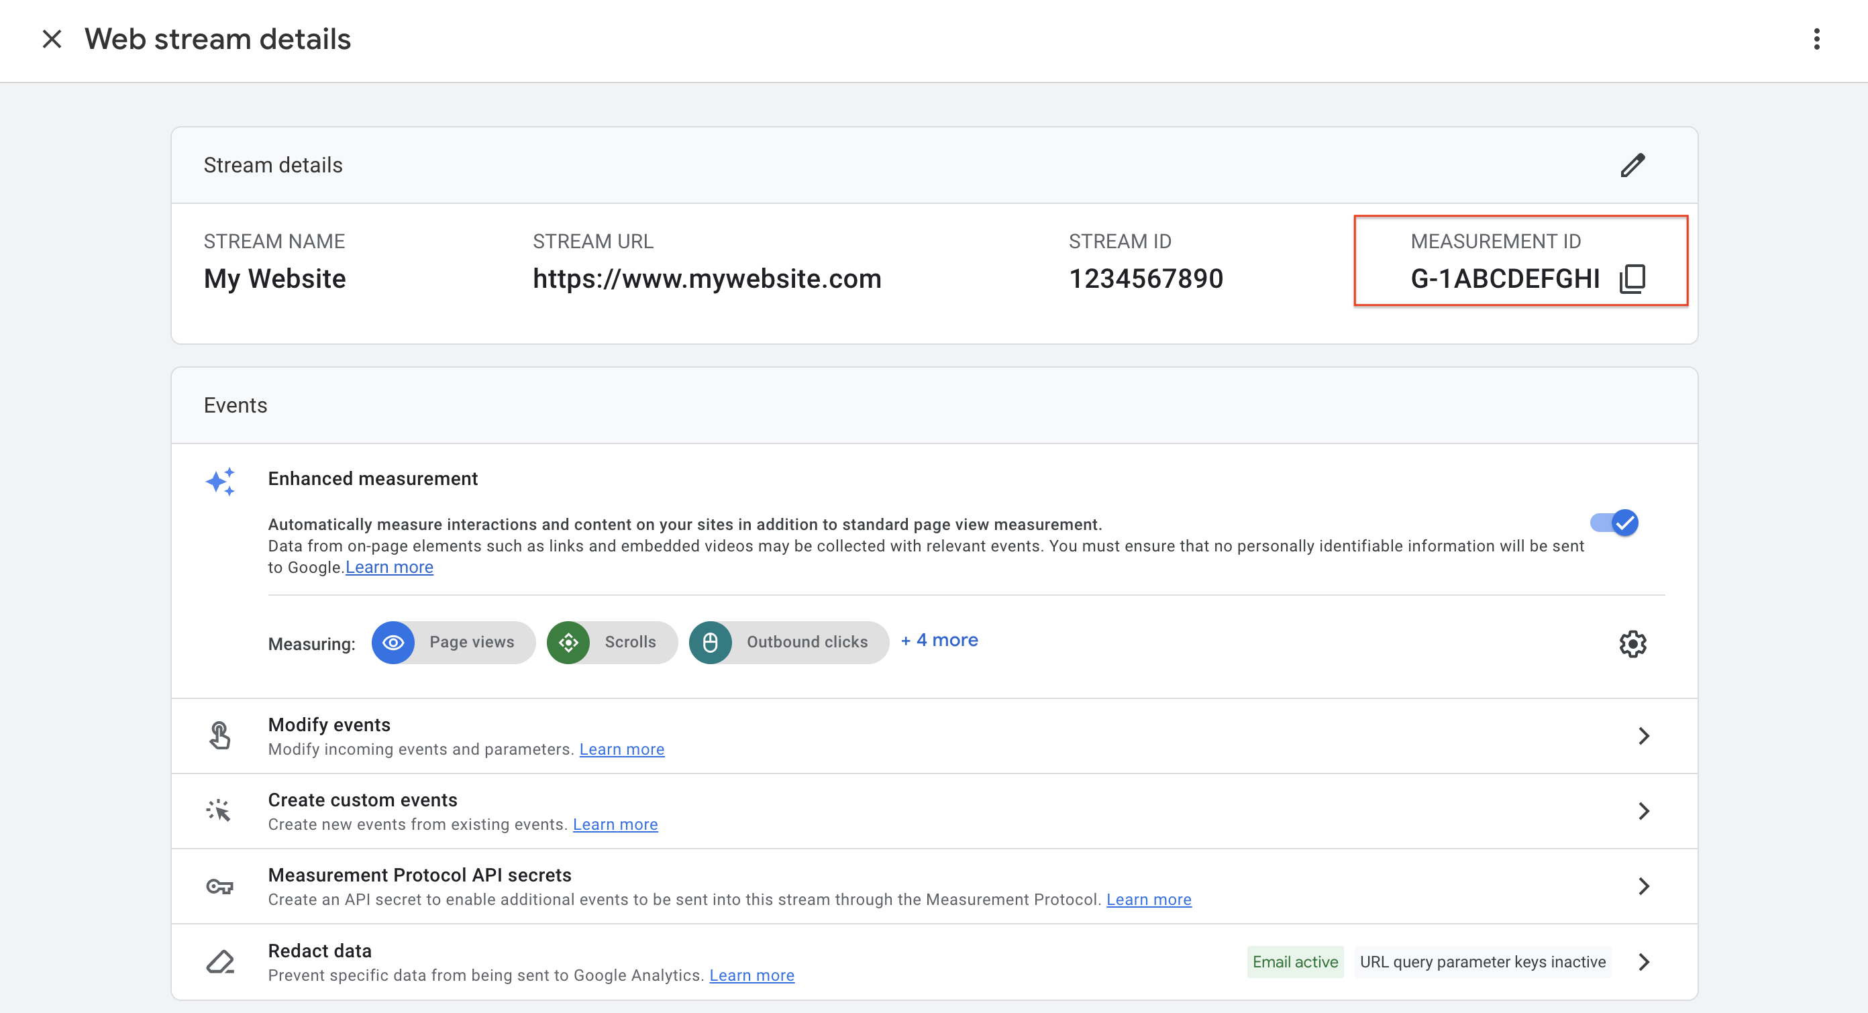Click the STREAM ID field label

tap(1120, 242)
